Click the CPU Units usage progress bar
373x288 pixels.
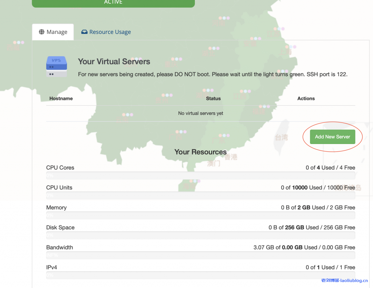[200, 195]
